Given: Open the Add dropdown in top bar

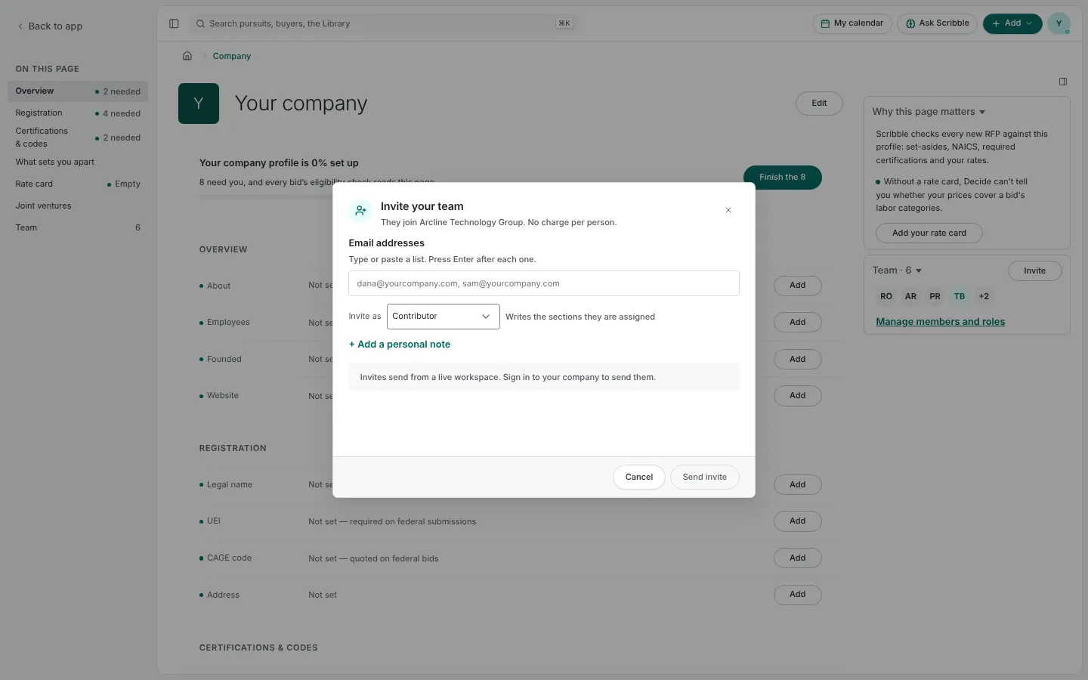Looking at the screenshot, I should point(1012,23).
